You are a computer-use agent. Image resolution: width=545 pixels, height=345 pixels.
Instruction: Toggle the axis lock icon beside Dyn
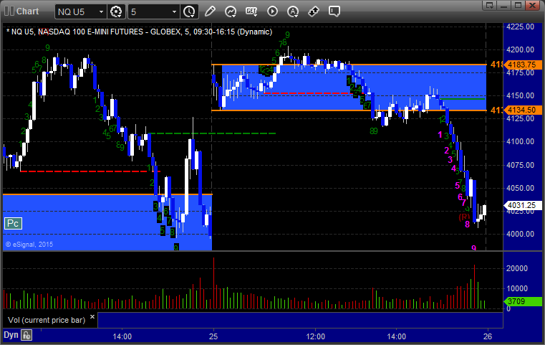[26, 335]
